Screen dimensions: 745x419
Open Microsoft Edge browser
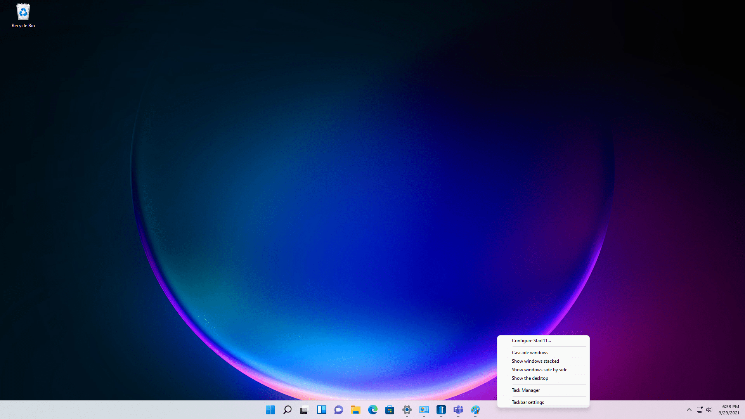[372, 410]
